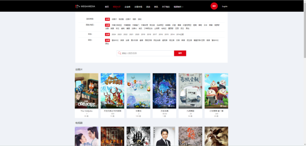
Task: Filter by year 2022
Action: click(126, 34)
